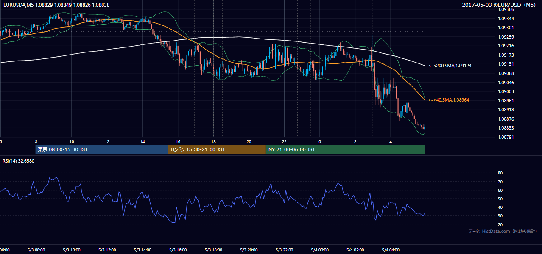Select the 東京 08:00-15:30 JST session bar
This screenshot has height=254, width=542.
click(x=102, y=149)
